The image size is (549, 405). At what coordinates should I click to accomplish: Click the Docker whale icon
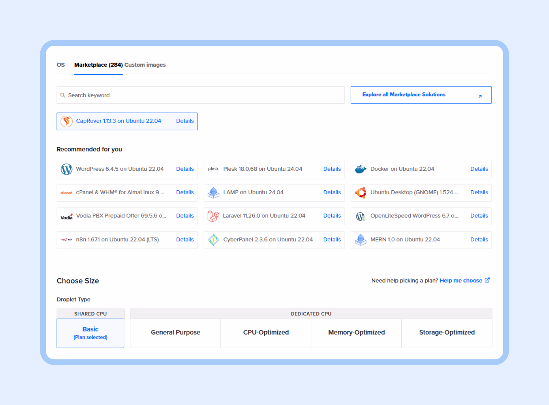[x=361, y=169]
